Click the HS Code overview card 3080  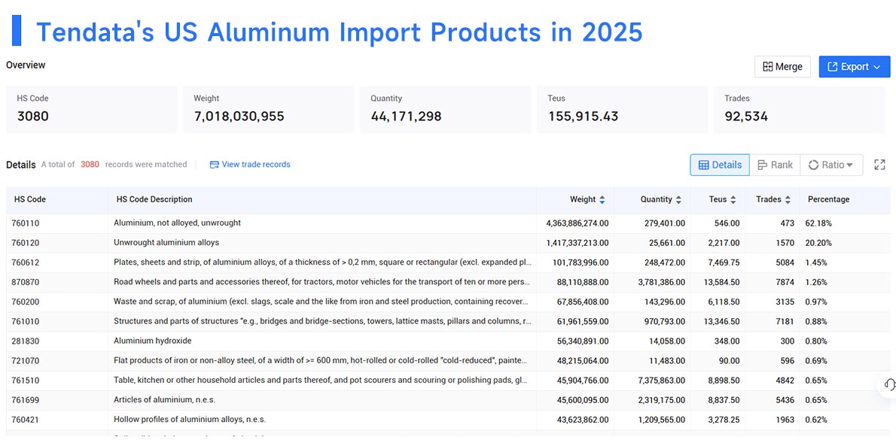(91, 110)
